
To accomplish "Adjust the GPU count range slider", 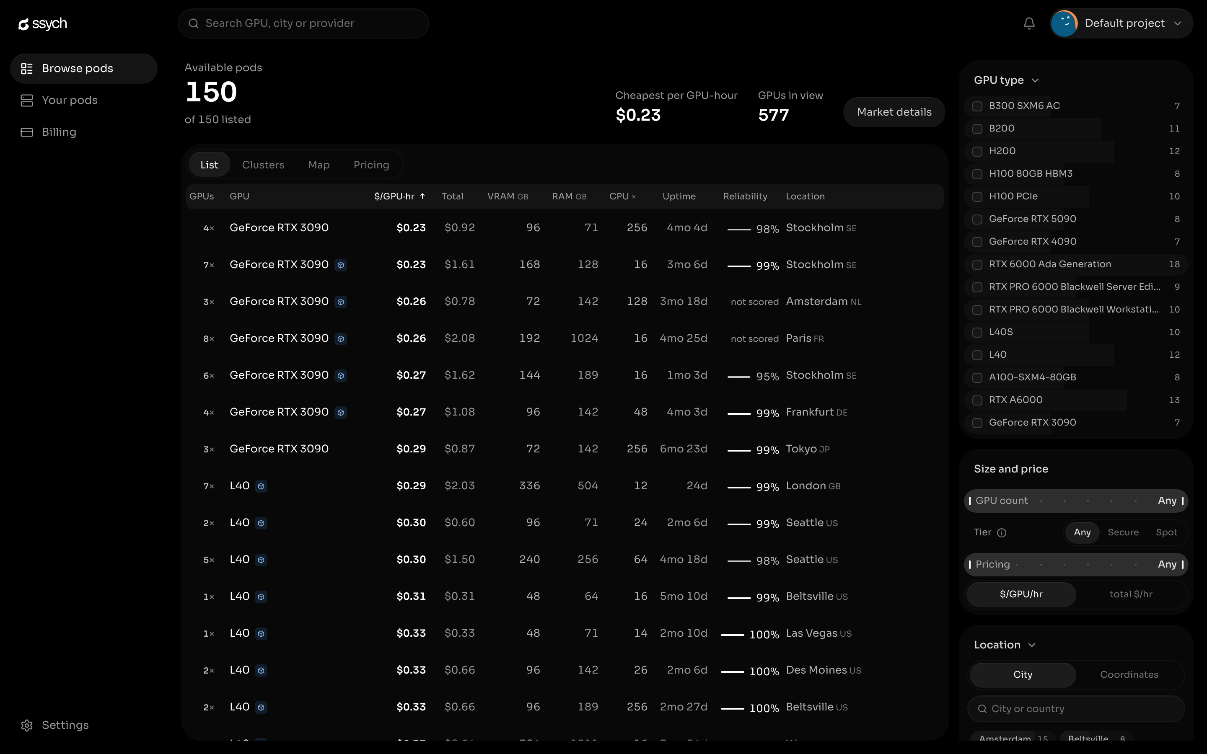I will click(1076, 501).
